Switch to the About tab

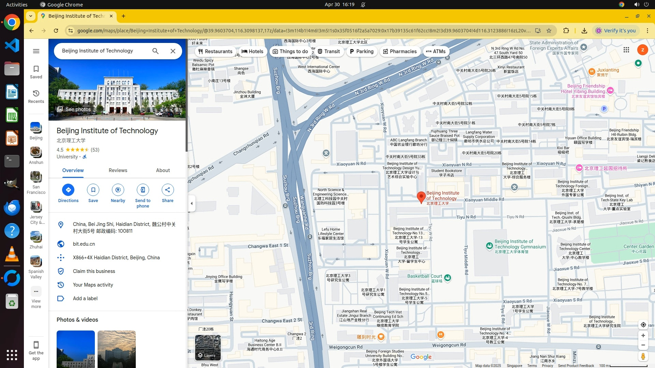point(163,170)
